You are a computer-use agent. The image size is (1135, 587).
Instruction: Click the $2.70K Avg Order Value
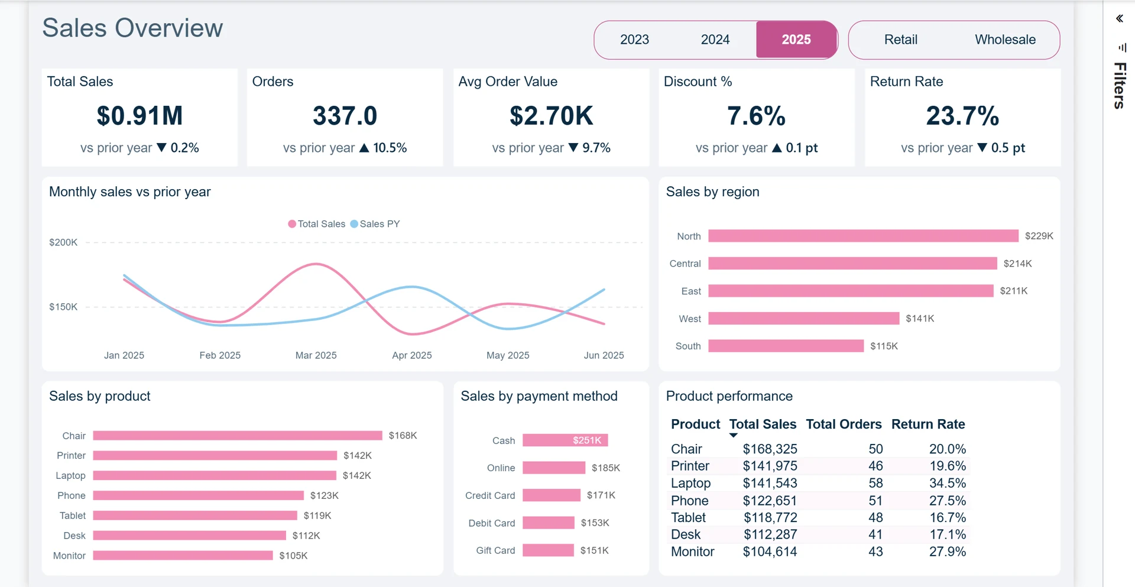(x=551, y=116)
